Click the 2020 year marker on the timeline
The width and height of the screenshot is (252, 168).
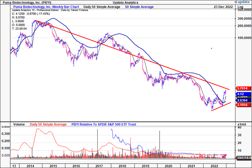coord(169,166)
